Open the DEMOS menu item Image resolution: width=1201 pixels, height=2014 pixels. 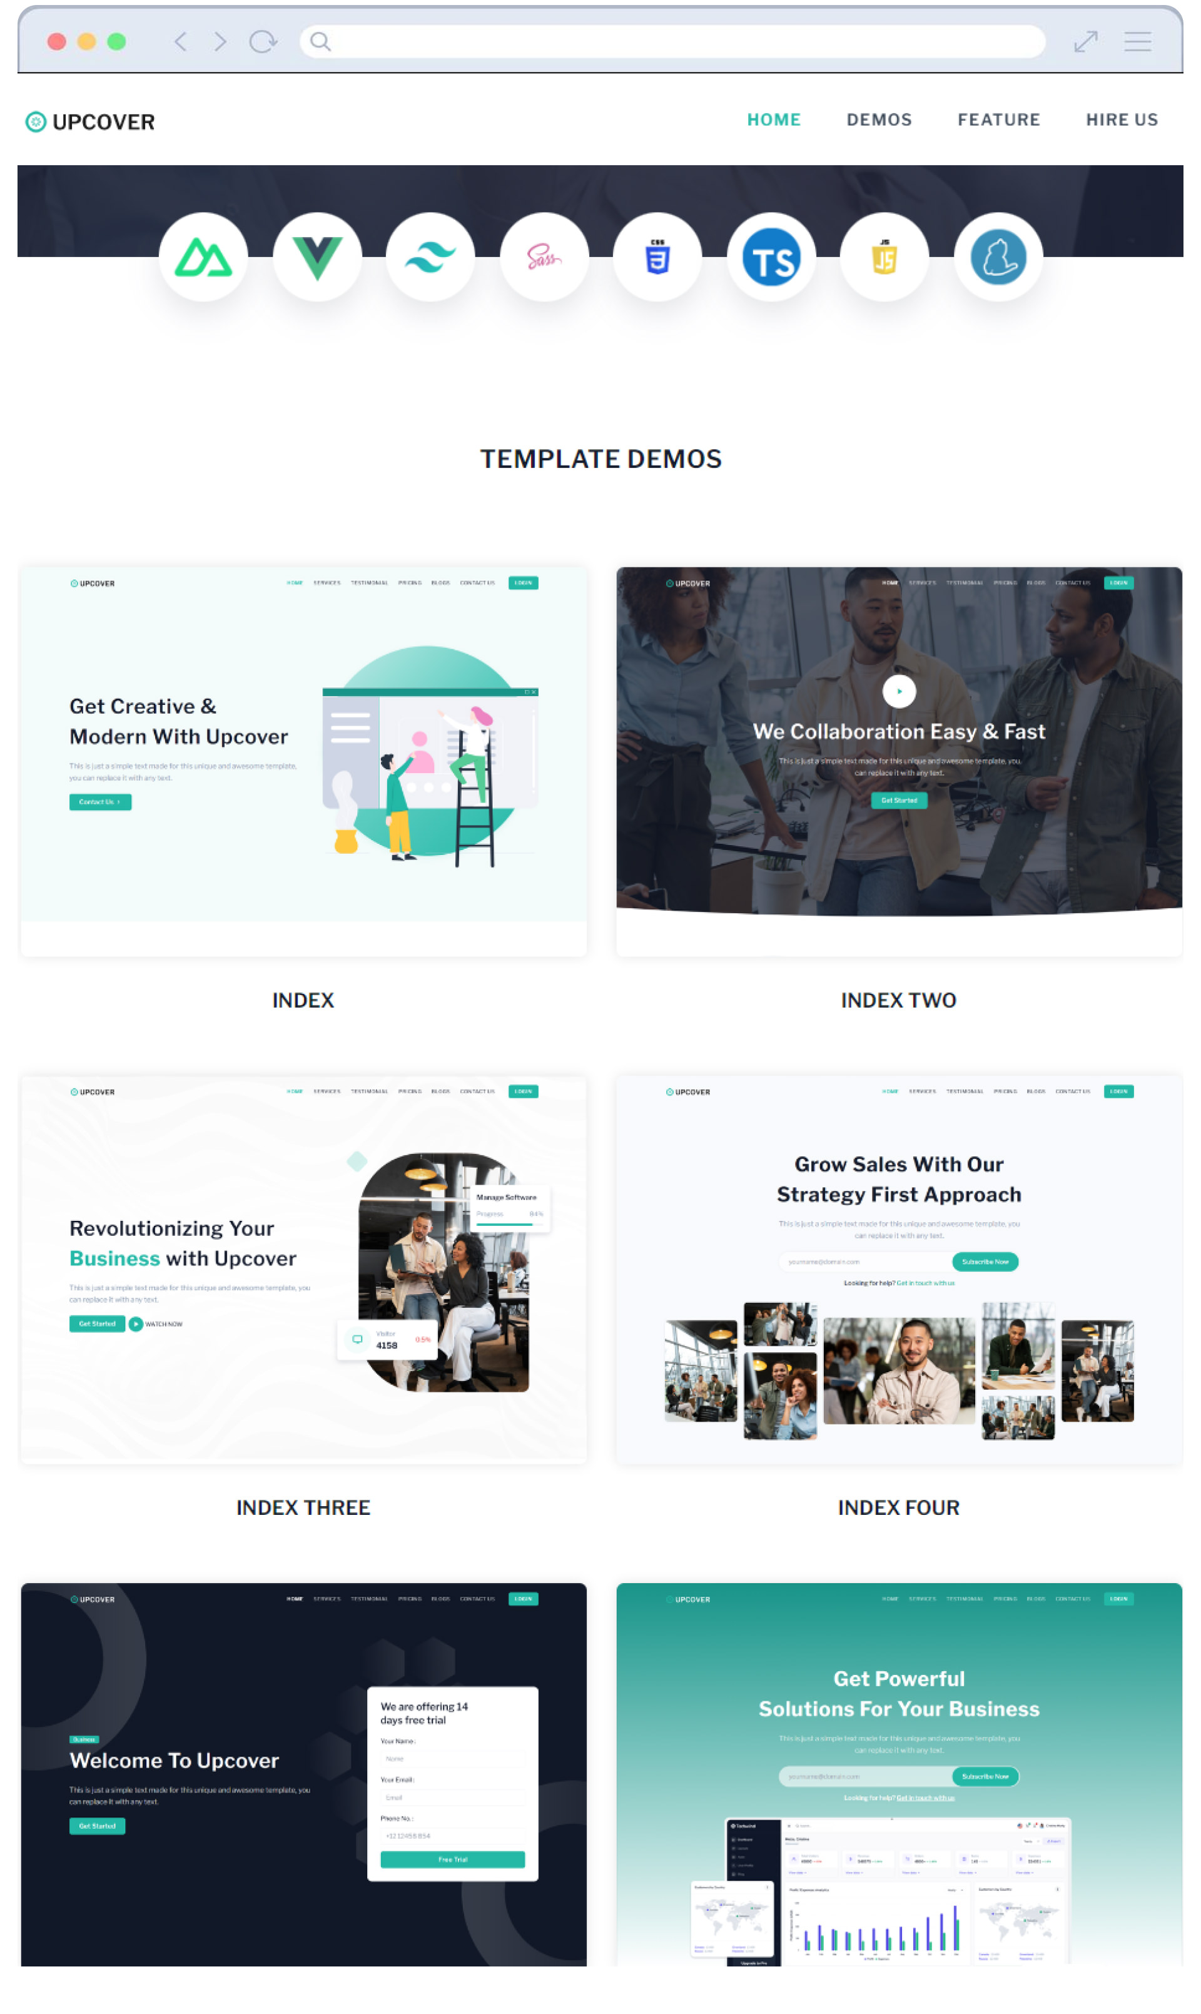click(876, 120)
